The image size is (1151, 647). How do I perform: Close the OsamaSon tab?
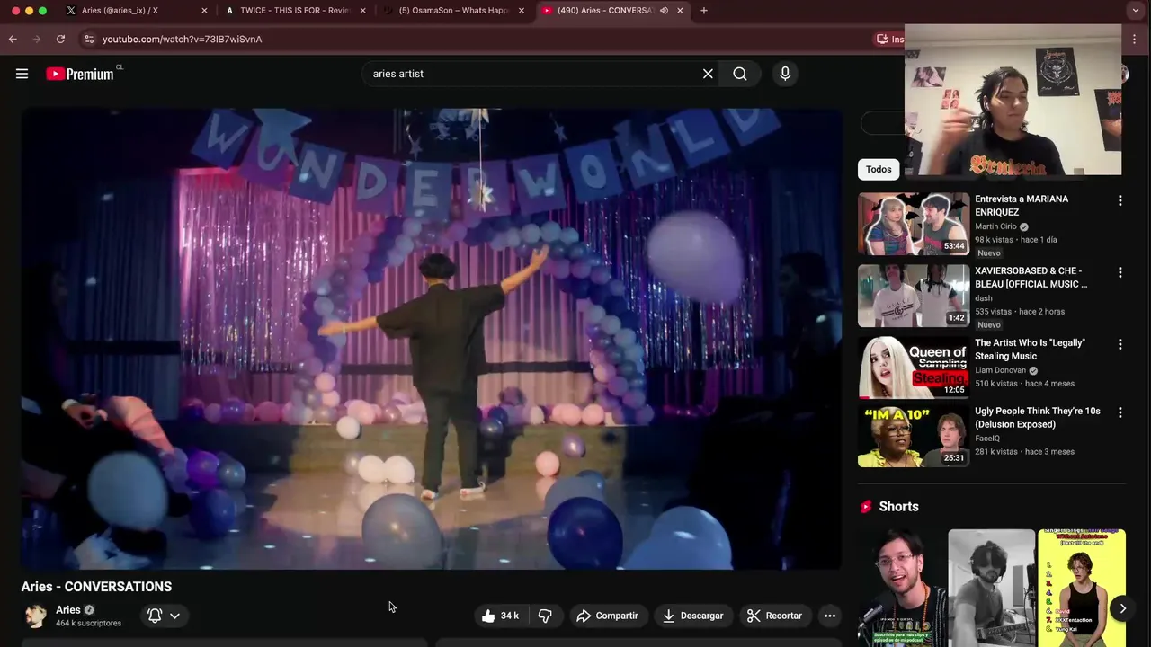[521, 11]
